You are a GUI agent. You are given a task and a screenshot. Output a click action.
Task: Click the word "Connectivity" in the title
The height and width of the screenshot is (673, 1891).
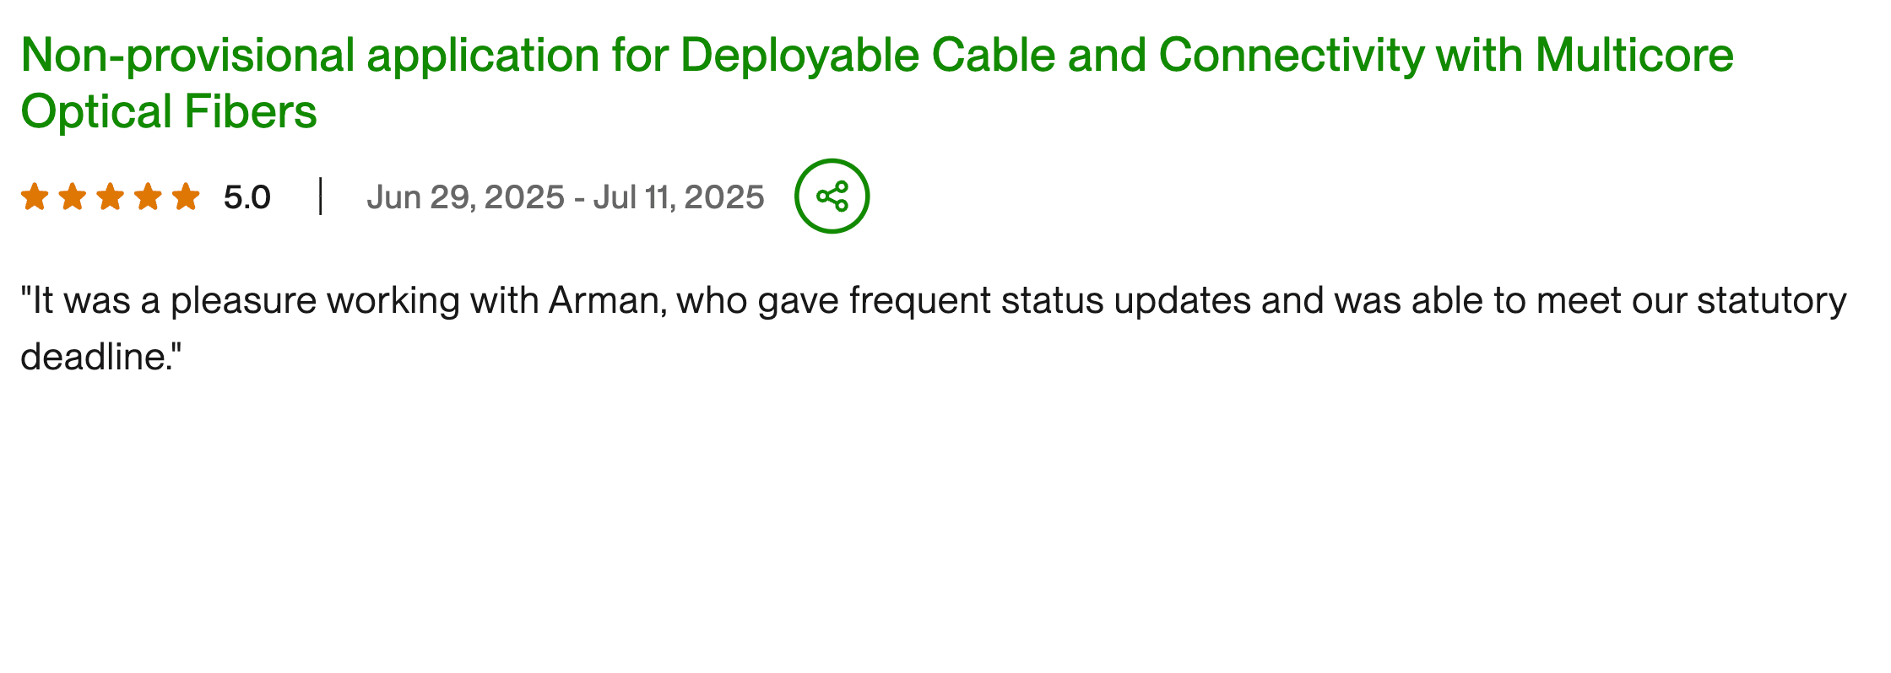tap(1292, 56)
